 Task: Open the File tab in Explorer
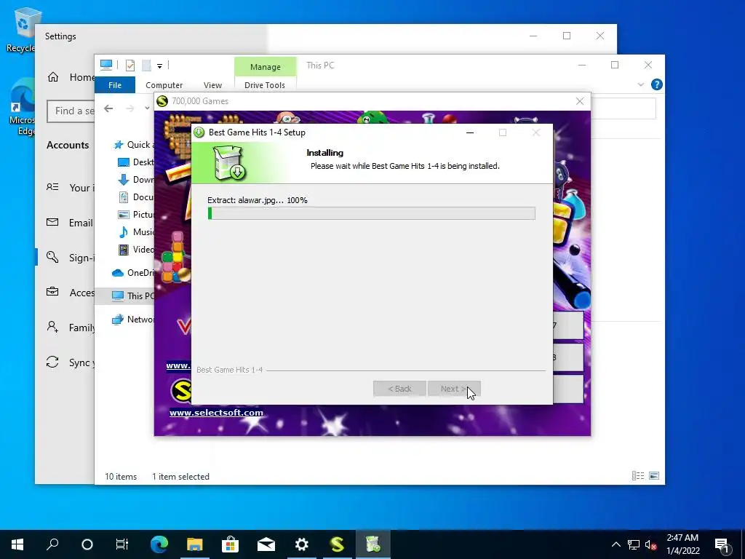pyautogui.click(x=115, y=85)
